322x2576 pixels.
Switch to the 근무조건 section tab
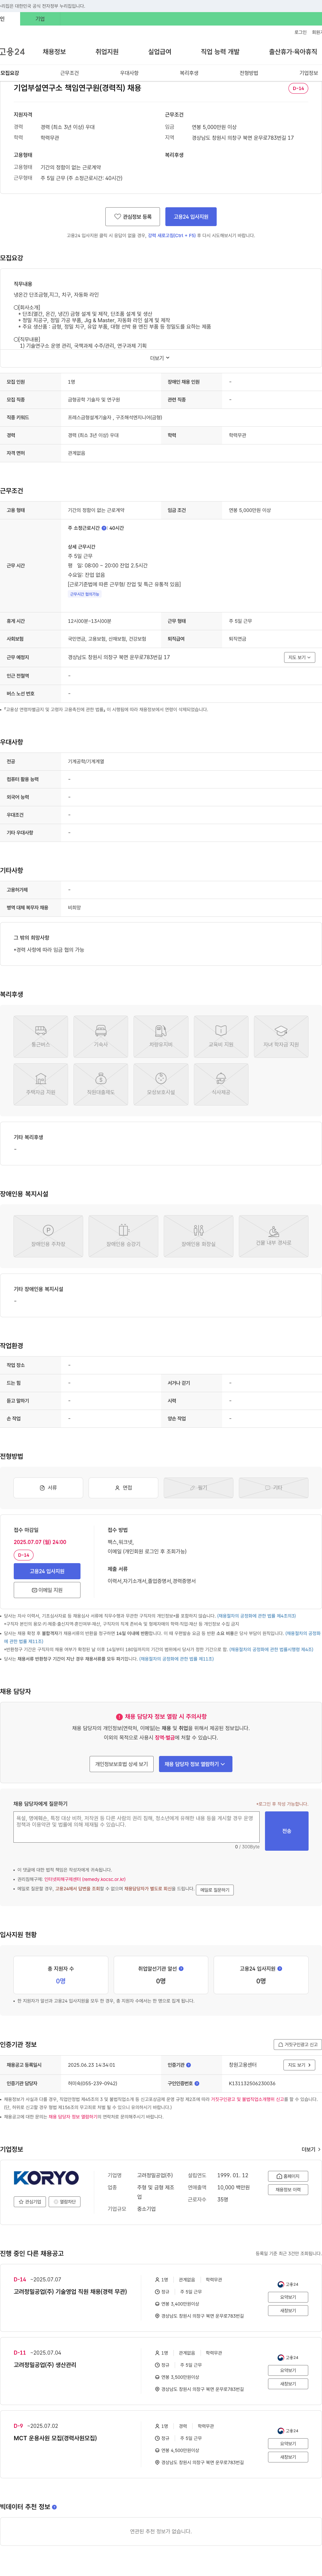click(x=70, y=73)
